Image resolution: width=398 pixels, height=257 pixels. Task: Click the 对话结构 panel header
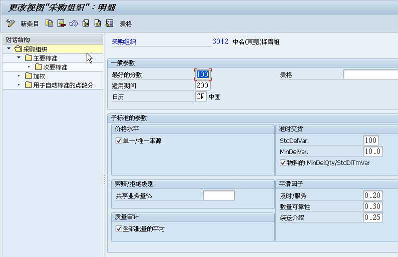(53, 40)
